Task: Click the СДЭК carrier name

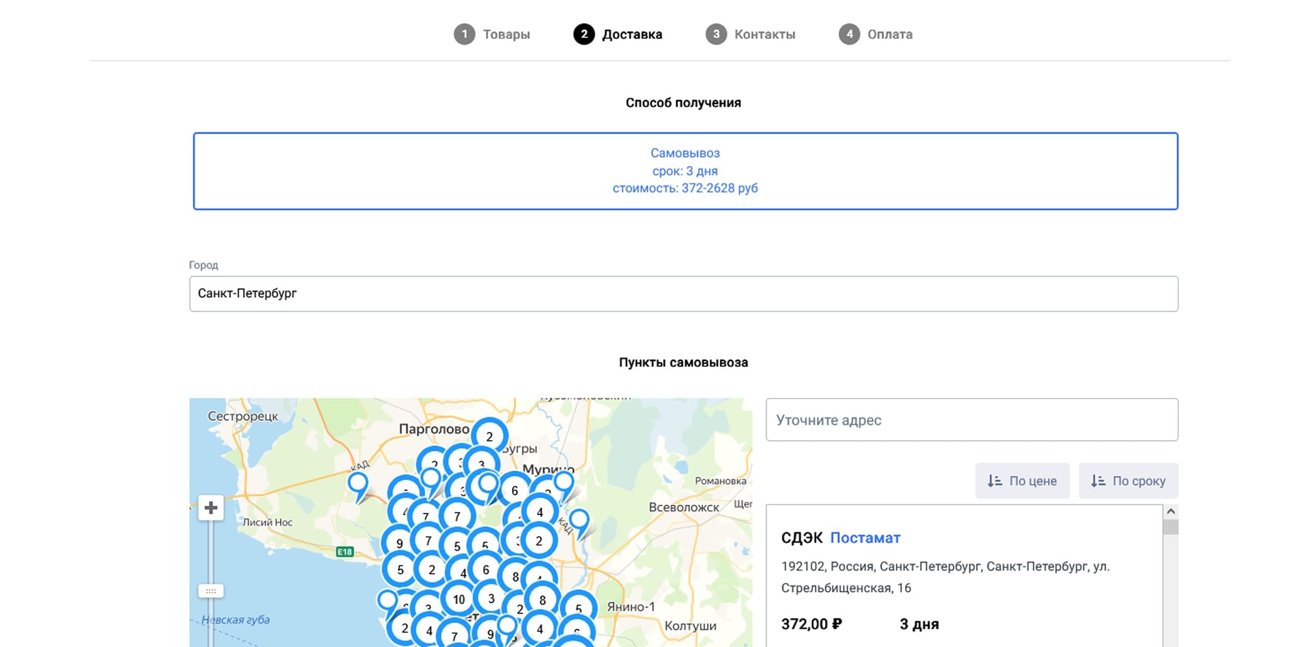Action: point(802,538)
